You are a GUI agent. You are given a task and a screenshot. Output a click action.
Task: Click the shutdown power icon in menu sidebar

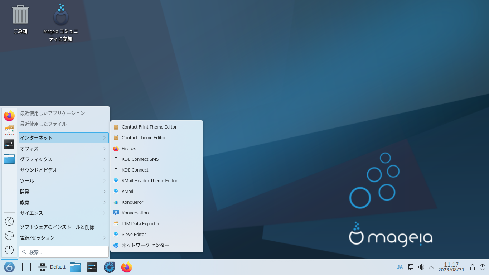(9, 250)
